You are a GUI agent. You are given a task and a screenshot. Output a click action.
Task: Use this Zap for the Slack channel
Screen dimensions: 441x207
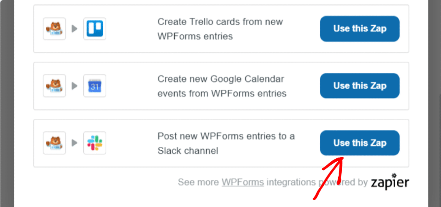tap(360, 143)
